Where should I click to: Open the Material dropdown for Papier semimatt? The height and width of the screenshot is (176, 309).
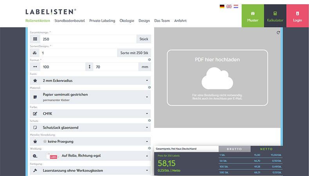(x=90, y=97)
